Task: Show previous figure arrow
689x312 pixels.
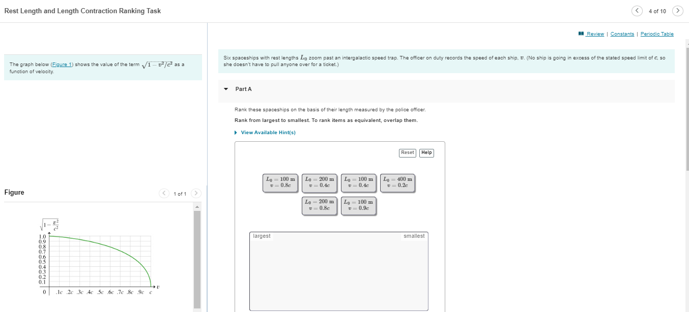Action: click(x=163, y=194)
